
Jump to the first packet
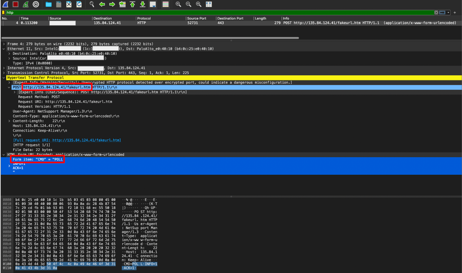133,4
